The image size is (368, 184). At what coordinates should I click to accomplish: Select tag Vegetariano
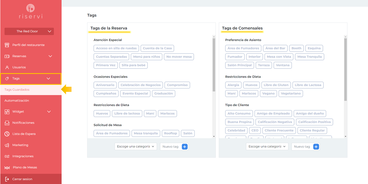(x=291, y=93)
